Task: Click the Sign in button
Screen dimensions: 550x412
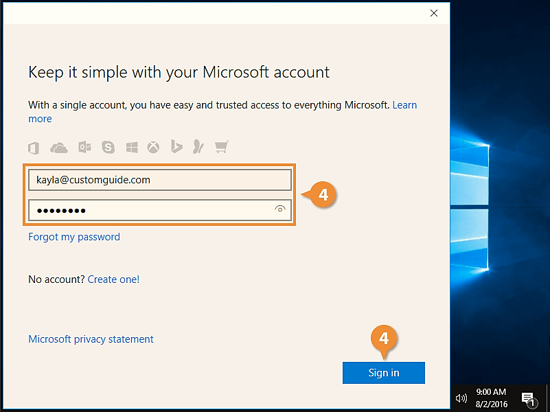Action: pyautogui.click(x=384, y=373)
